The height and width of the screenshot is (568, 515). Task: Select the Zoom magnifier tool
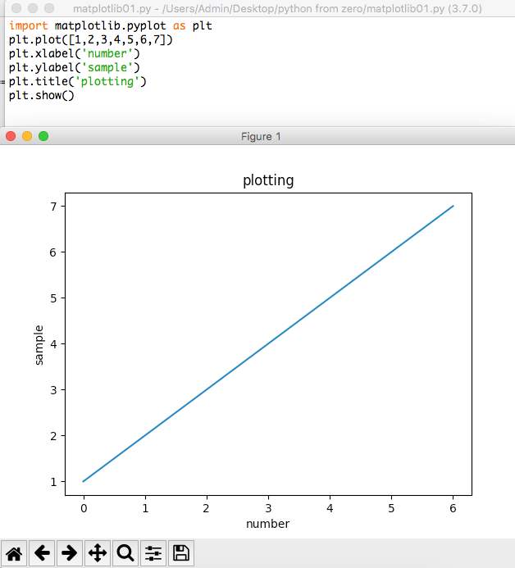(125, 553)
